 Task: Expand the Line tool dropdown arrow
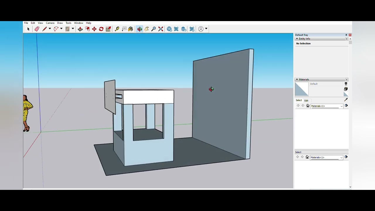click(x=50, y=29)
